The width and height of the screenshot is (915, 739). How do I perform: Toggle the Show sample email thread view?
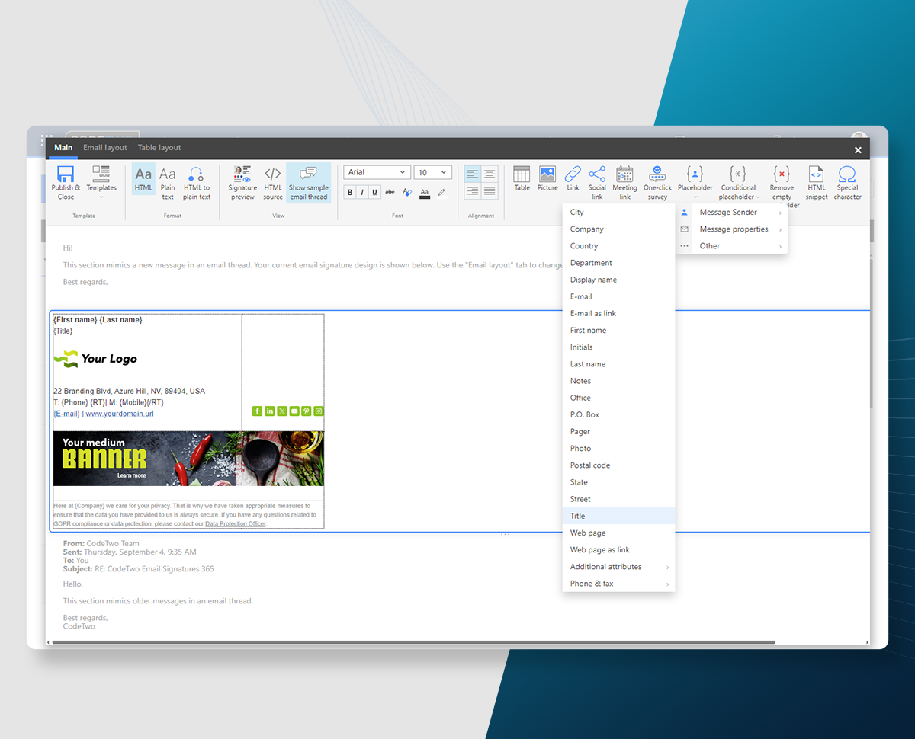coord(308,181)
